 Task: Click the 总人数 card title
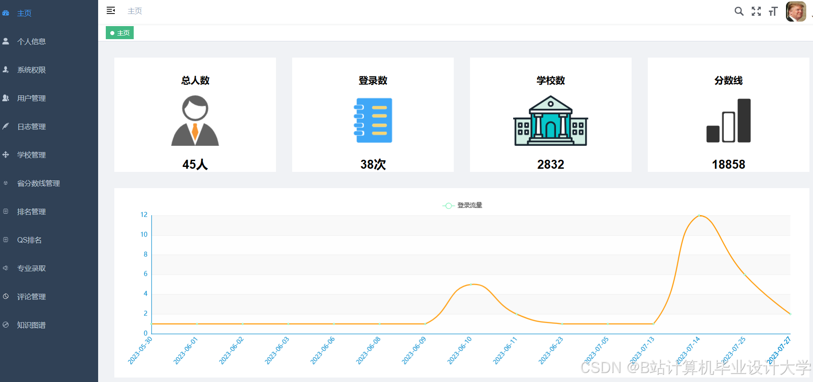click(x=195, y=81)
